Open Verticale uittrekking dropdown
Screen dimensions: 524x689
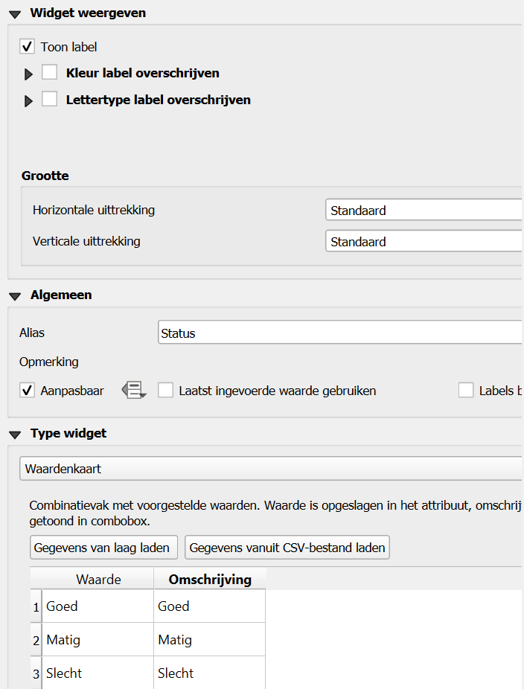424,242
